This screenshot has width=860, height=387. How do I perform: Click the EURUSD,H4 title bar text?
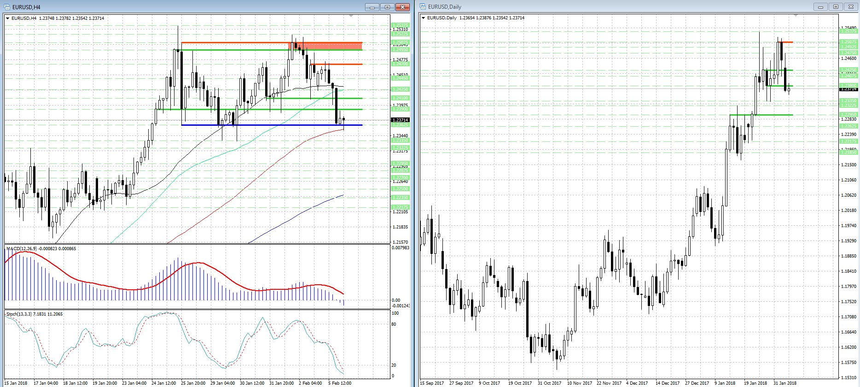pyautogui.click(x=26, y=7)
